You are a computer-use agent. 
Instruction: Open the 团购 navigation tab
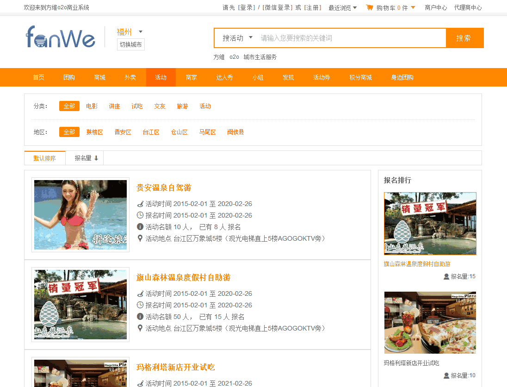tap(69, 77)
